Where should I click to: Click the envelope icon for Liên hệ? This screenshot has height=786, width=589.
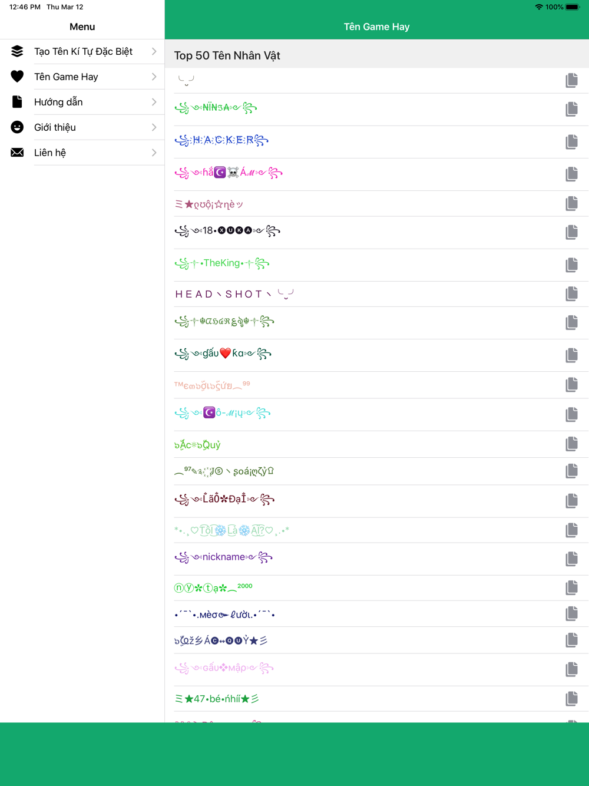[x=17, y=153]
